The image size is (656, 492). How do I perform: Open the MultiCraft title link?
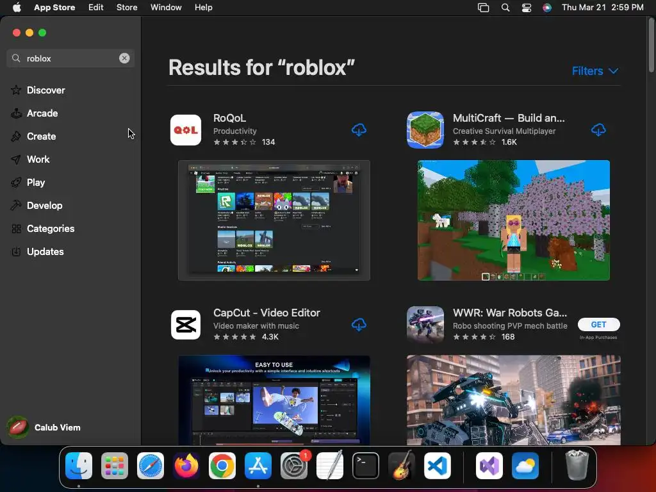pos(509,118)
